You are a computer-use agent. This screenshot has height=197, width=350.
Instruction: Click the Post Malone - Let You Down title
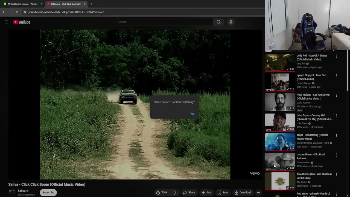[x=313, y=97]
